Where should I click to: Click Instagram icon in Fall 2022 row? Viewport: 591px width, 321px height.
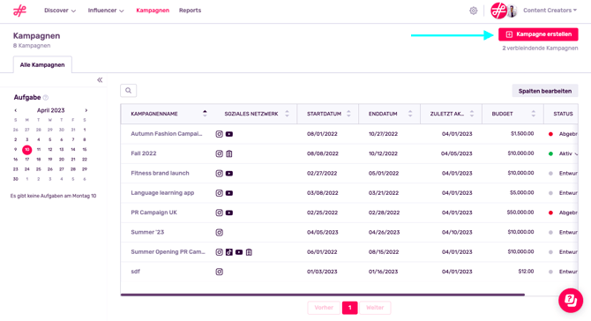click(x=219, y=153)
